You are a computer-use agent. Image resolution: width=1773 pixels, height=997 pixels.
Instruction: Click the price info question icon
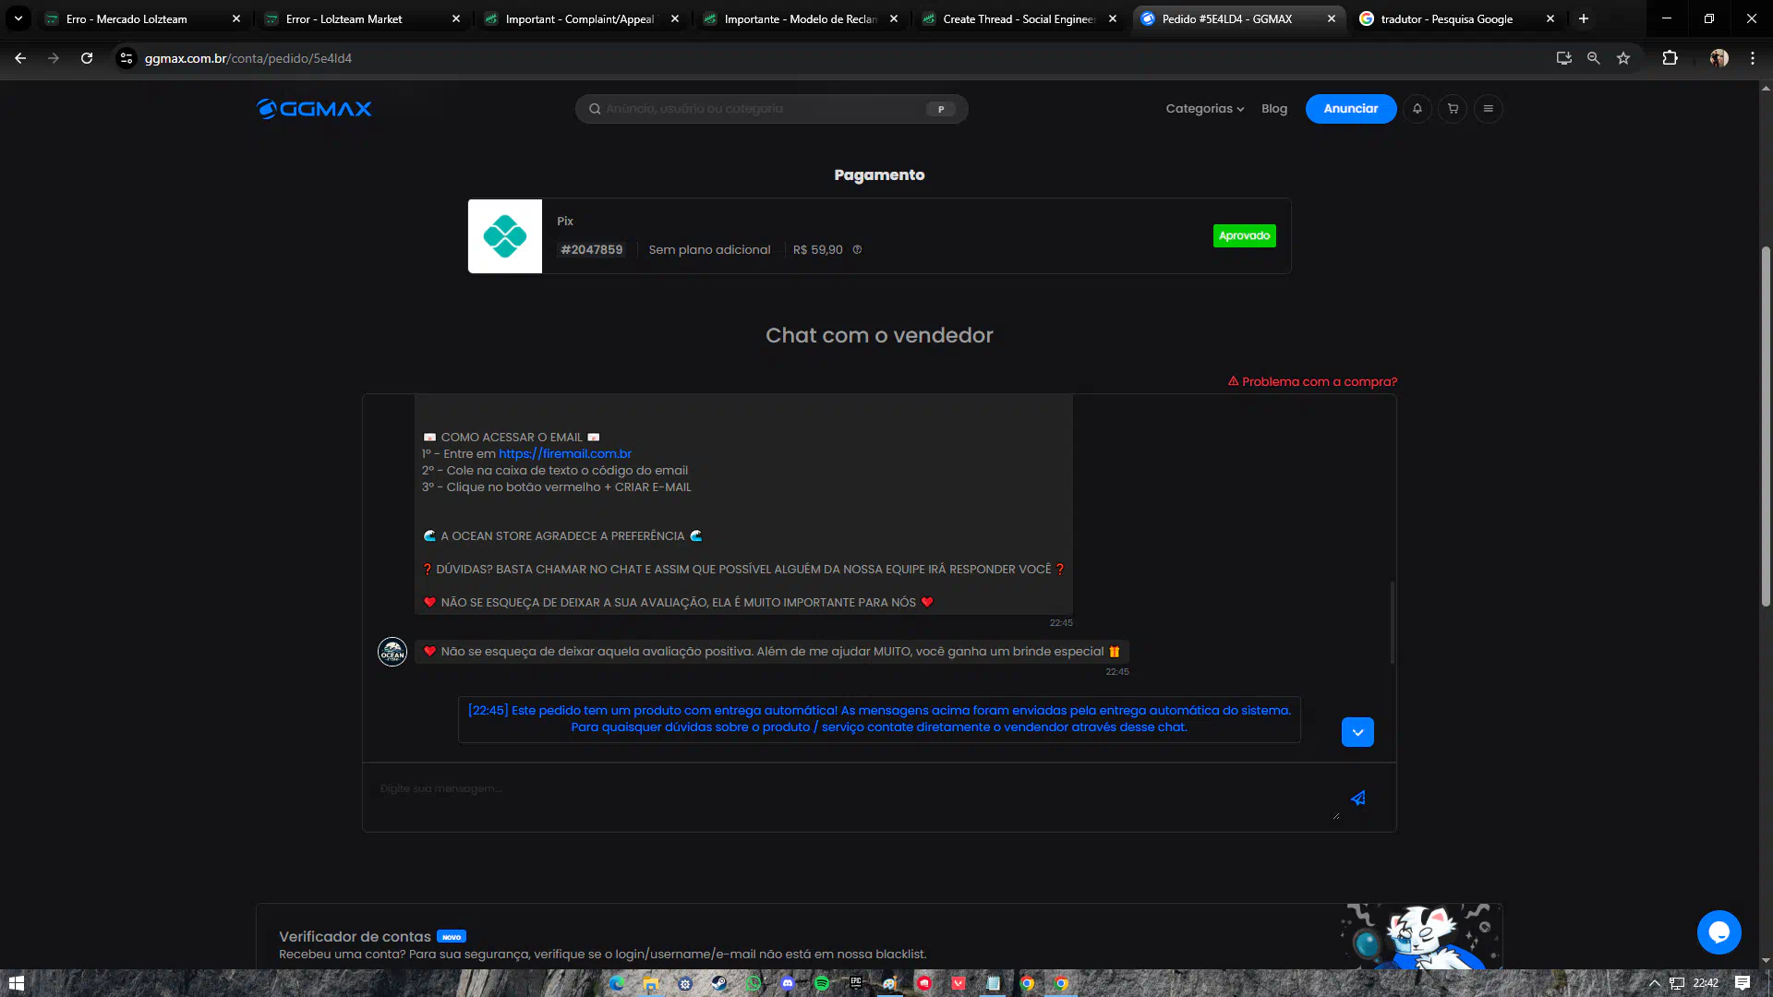click(x=857, y=250)
